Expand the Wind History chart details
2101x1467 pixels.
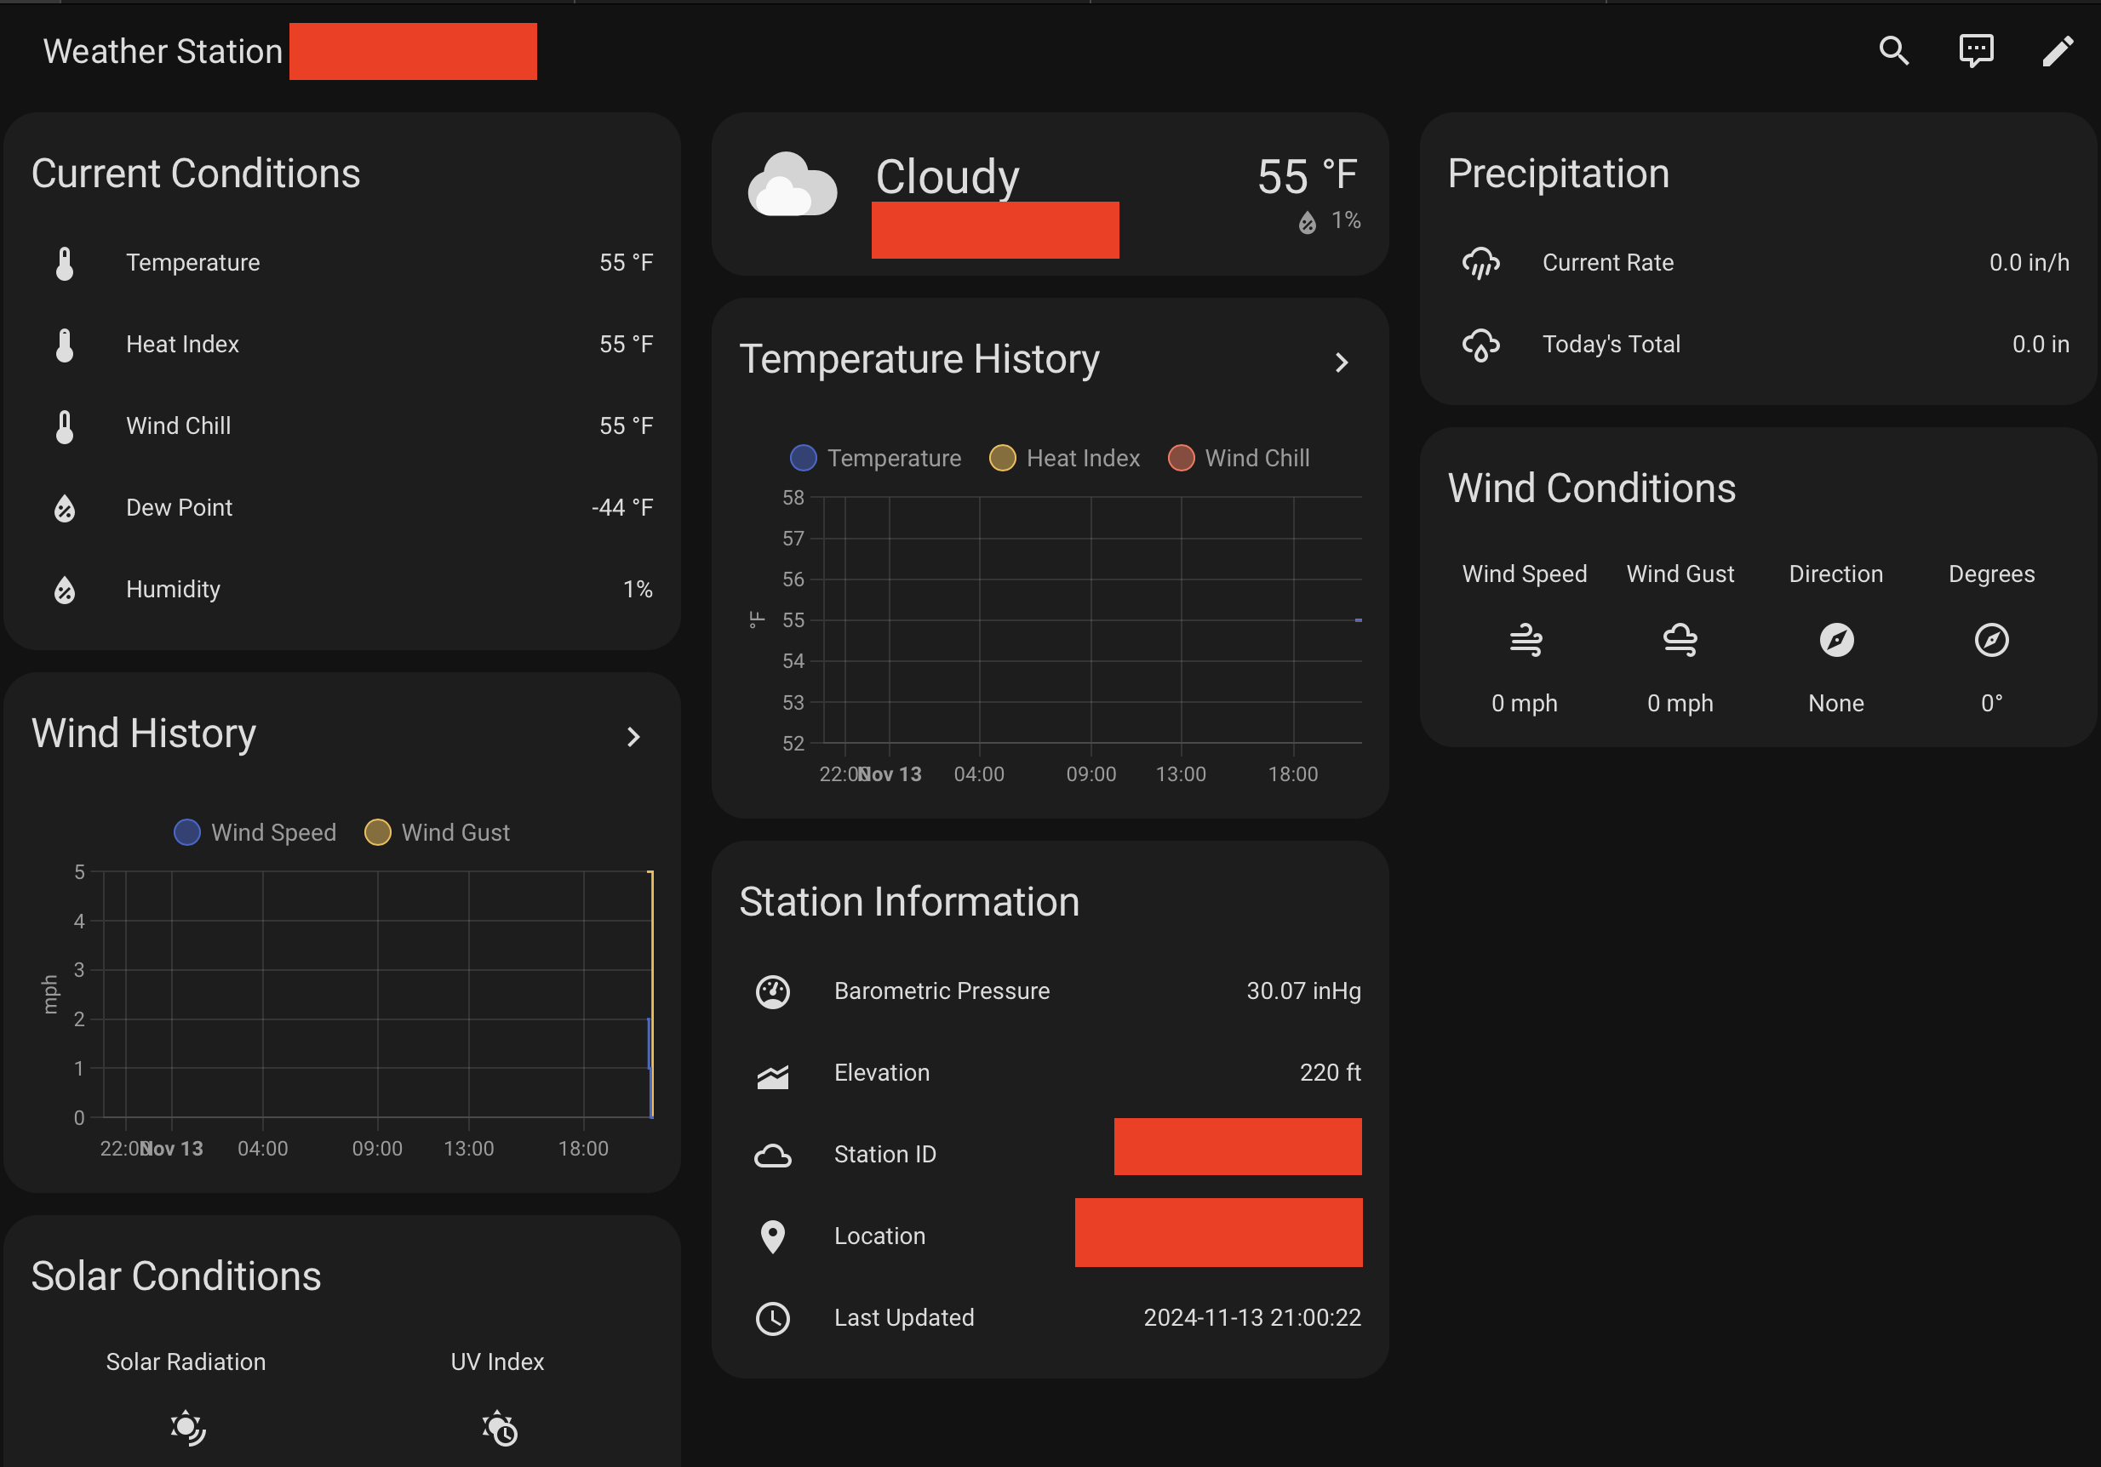(x=633, y=736)
